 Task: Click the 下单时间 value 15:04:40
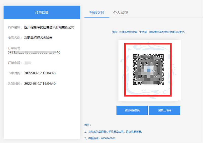point(40,73)
